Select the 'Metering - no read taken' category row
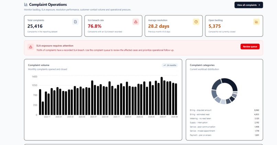The height and width of the screenshot is (145, 277). click(x=224, y=119)
